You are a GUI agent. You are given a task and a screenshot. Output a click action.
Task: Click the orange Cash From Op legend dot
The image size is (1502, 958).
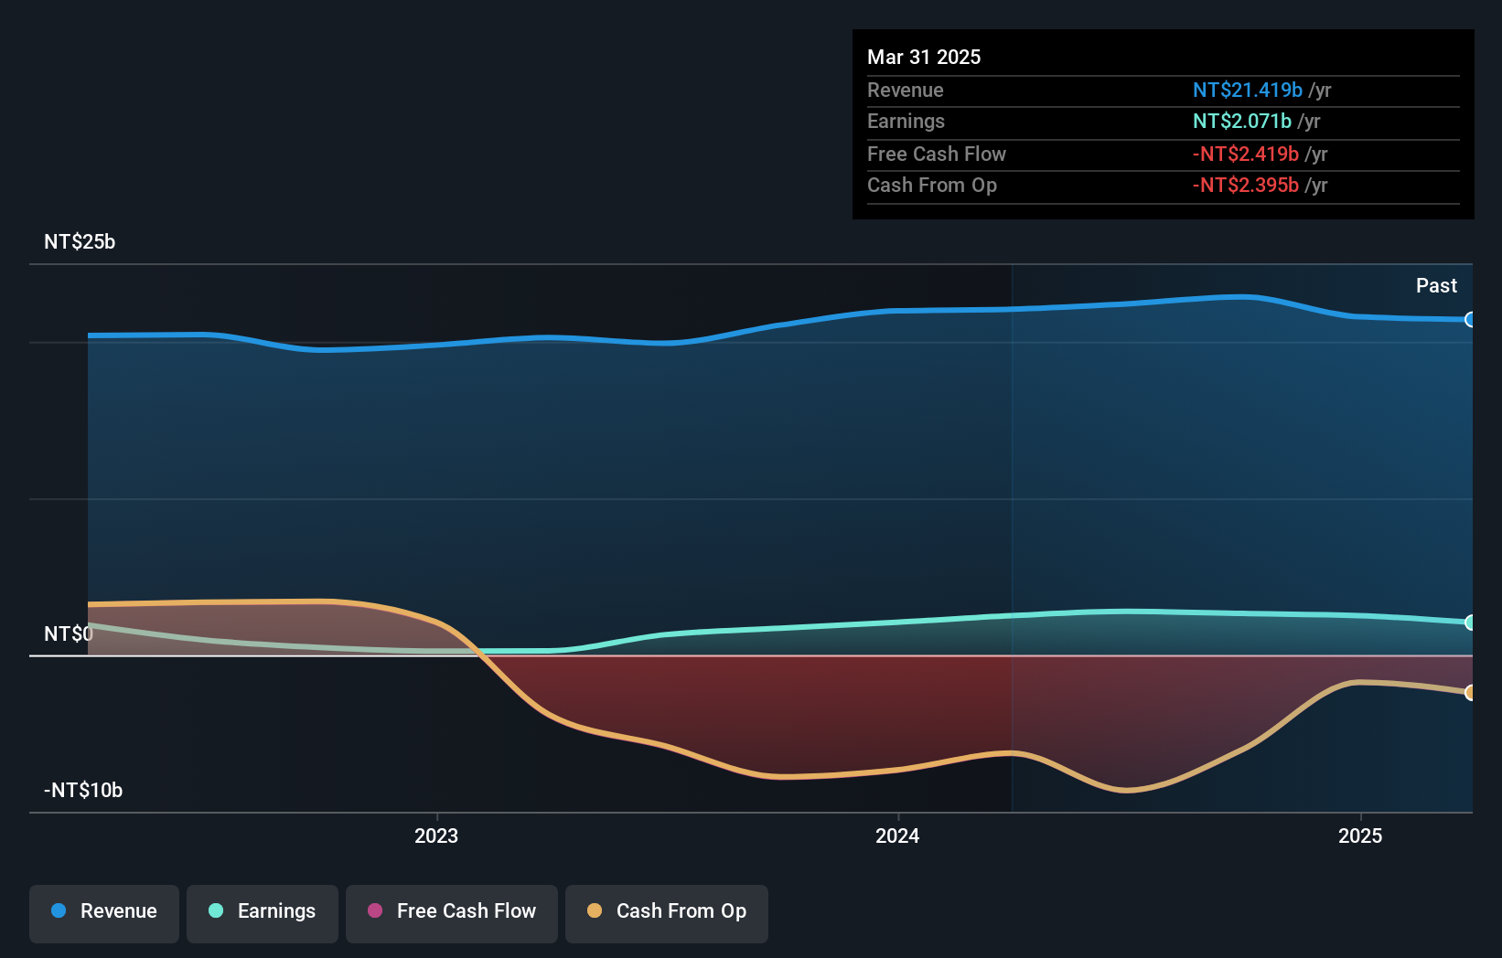595,910
